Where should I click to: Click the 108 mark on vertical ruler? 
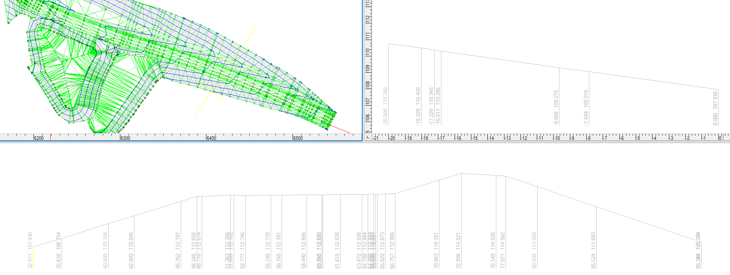point(368,85)
